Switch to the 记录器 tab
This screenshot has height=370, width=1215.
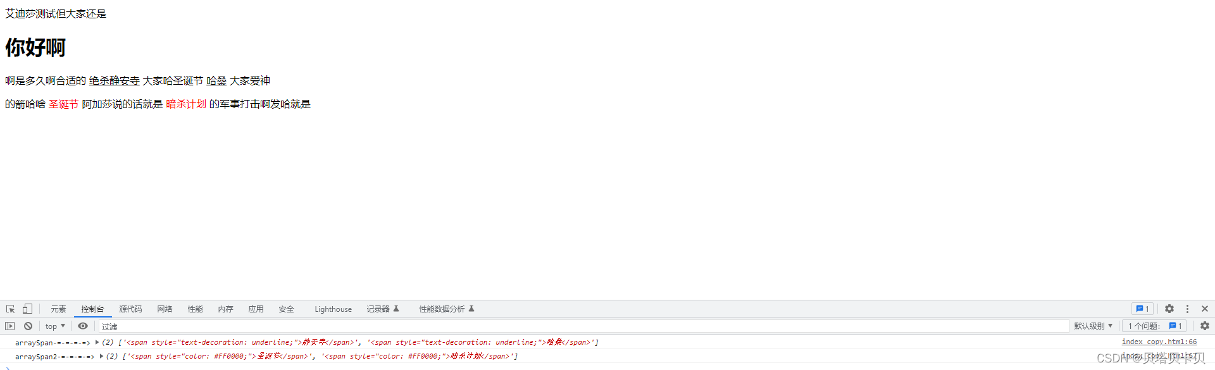[x=383, y=309]
